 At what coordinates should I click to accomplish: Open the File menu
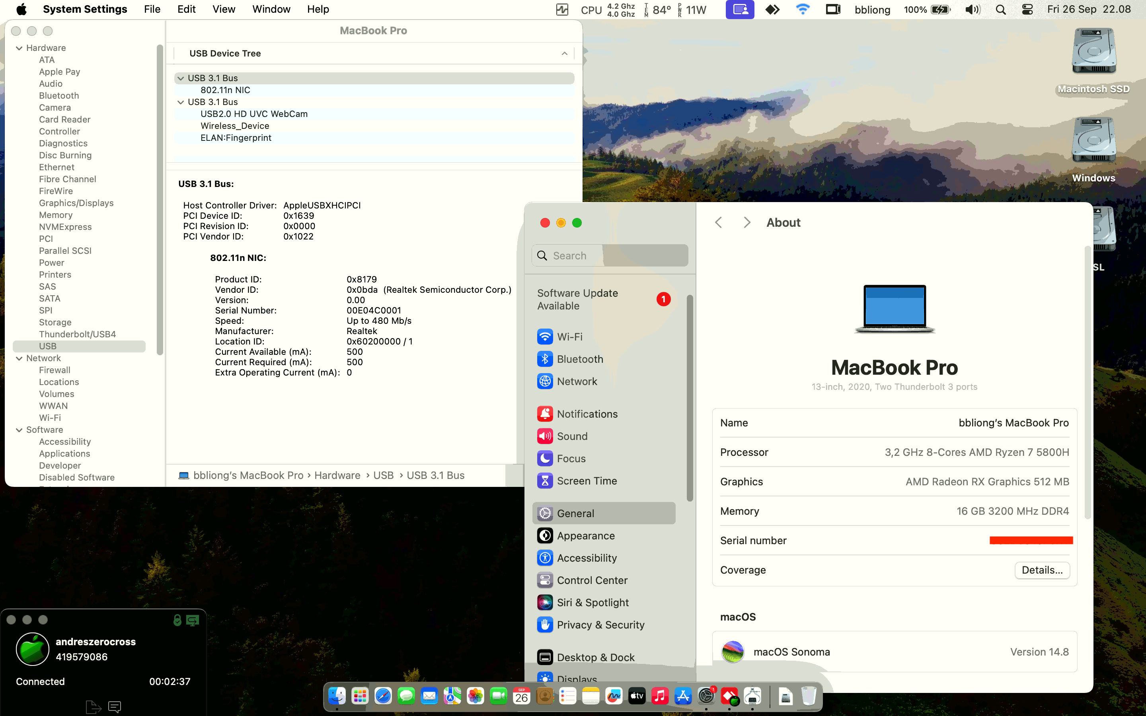(x=152, y=9)
